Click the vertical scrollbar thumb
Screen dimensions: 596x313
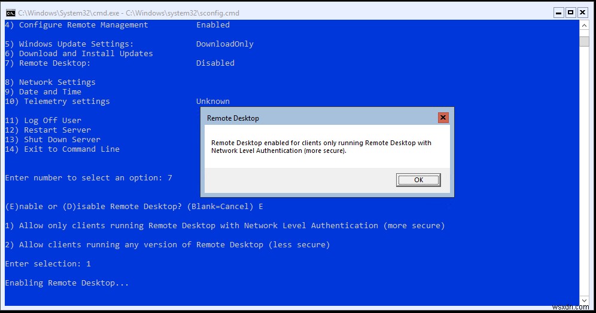tap(584, 41)
